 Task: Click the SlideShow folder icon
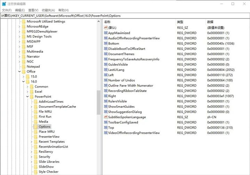pos(36,167)
